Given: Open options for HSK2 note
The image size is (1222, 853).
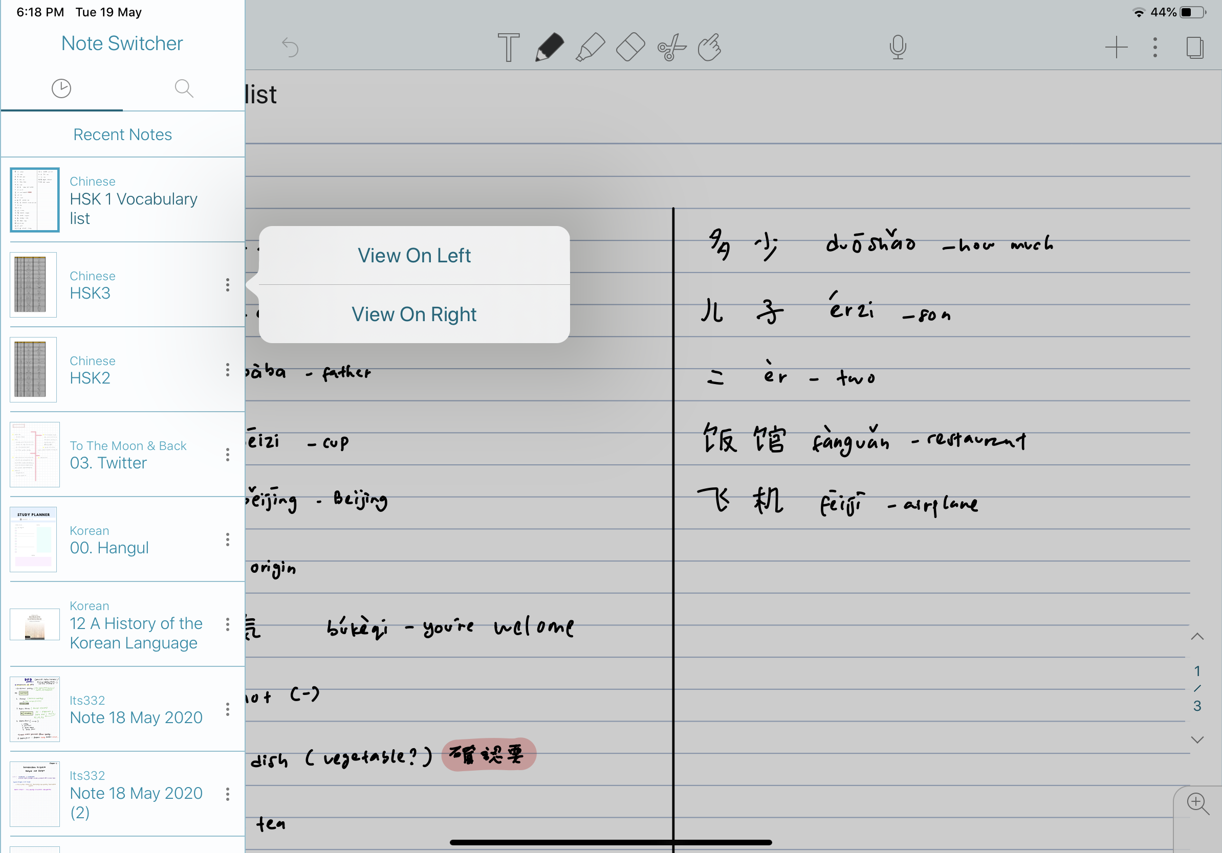Looking at the screenshot, I should [228, 370].
